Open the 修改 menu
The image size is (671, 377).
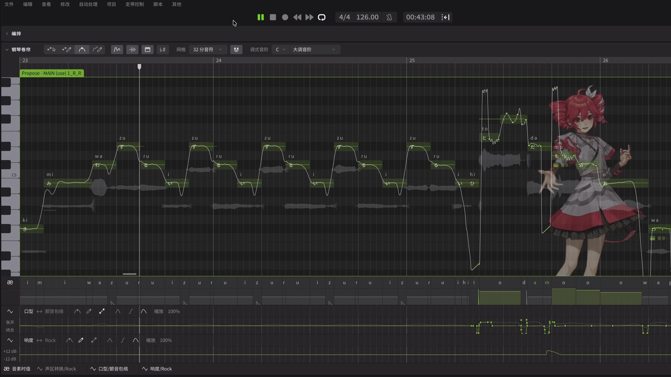coord(65,4)
